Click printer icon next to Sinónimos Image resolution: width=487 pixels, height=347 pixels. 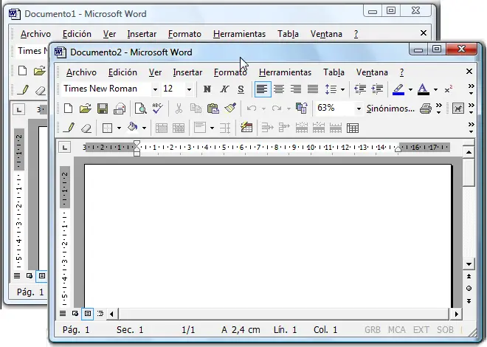point(426,109)
